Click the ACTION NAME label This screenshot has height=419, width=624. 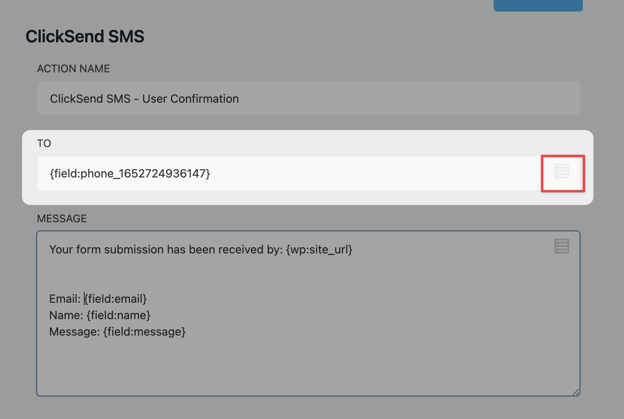click(x=73, y=69)
